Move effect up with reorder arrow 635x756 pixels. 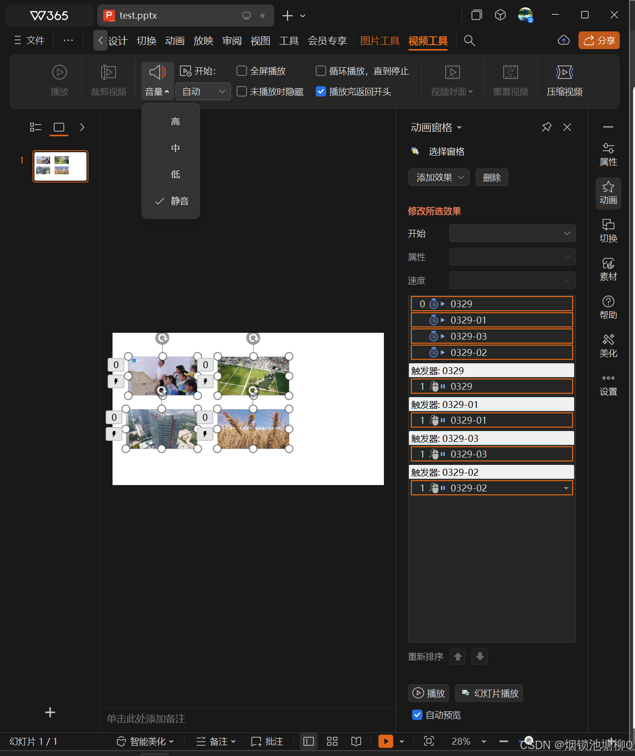(x=458, y=656)
